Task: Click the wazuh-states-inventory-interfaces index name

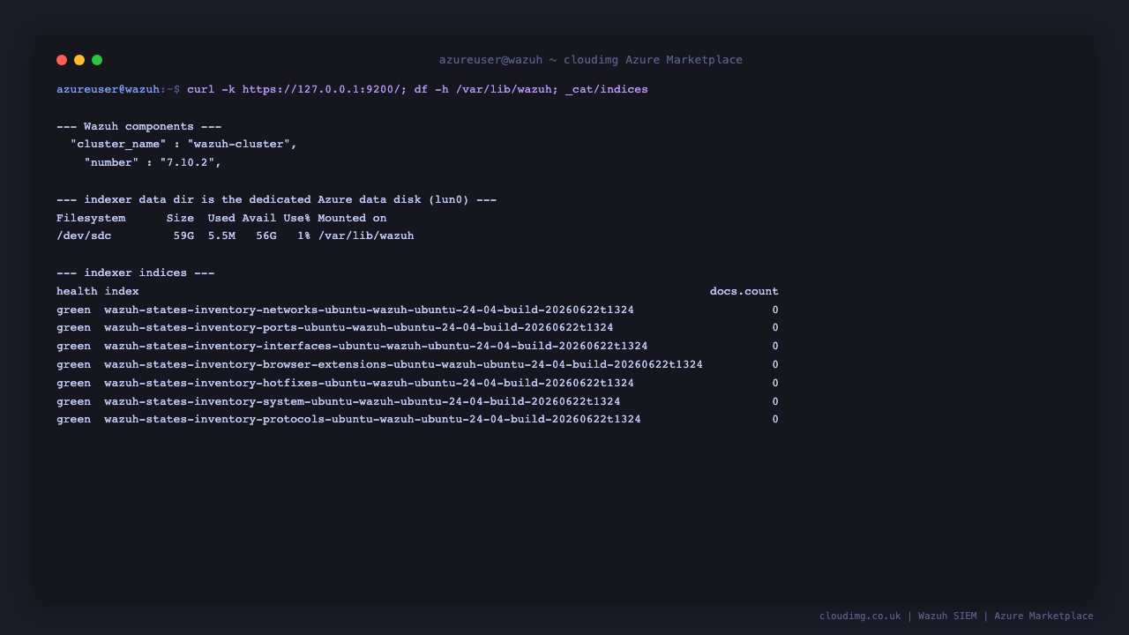Action: coord(377,347)
